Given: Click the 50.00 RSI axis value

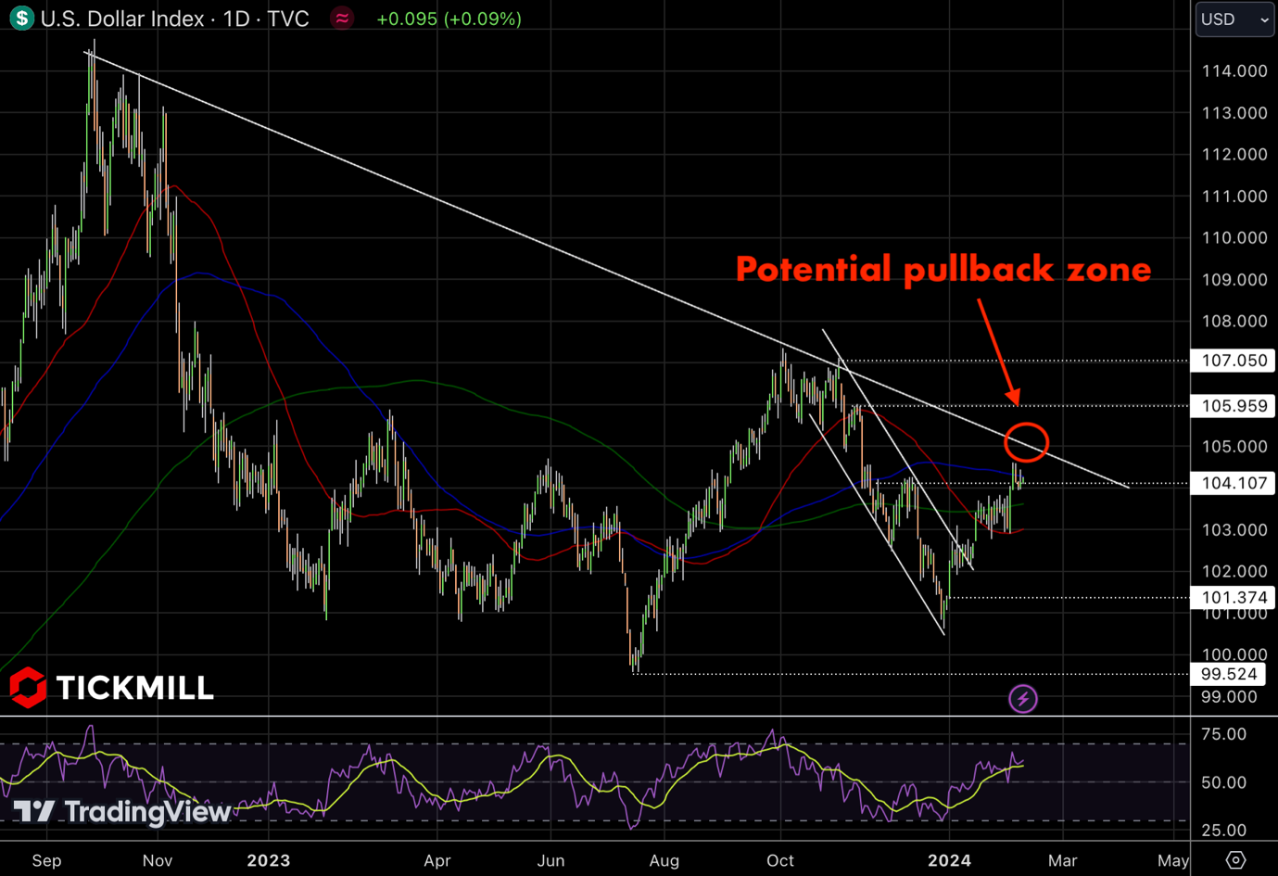Looking at the screenshot, I should pos(1223,782).
